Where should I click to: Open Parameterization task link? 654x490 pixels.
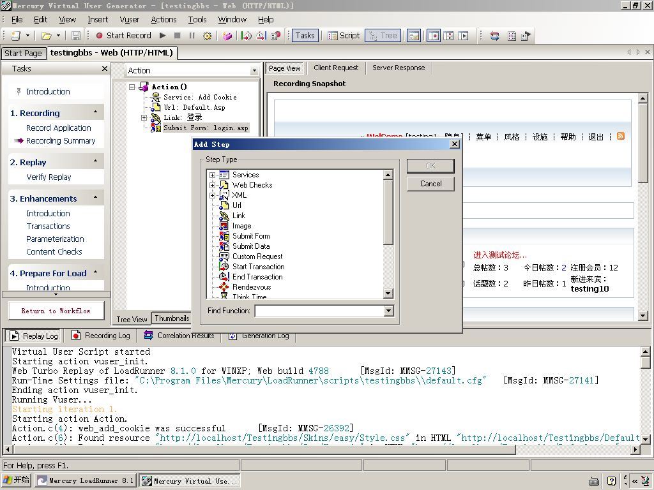click(x=55, y=239)
